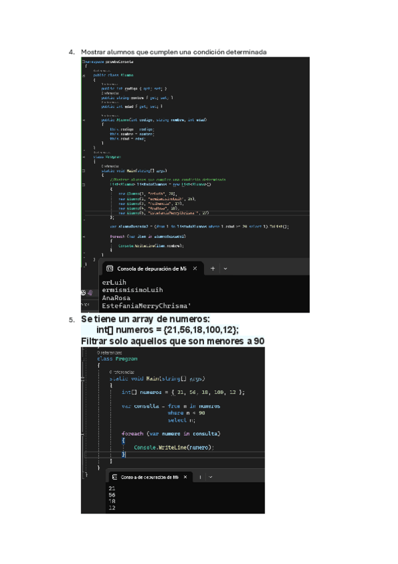
Task: Expand the tab dropdown chevron above alumnos console output
Action: (x=225, y=269)
